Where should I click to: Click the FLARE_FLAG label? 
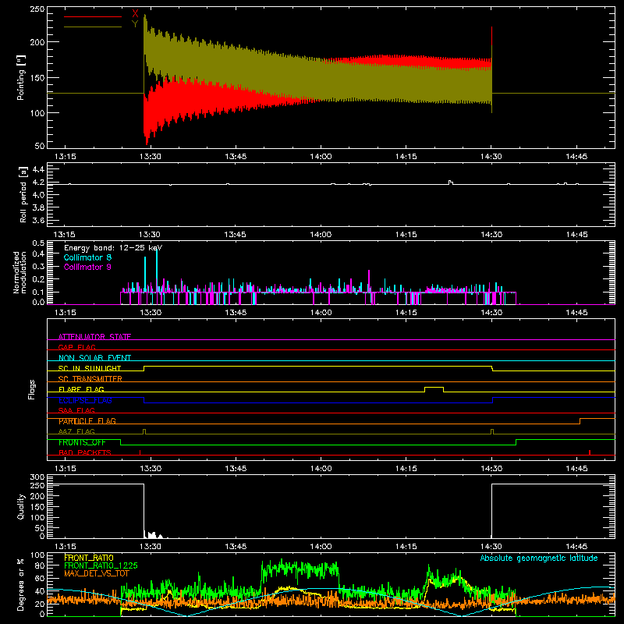click(81, 389)
